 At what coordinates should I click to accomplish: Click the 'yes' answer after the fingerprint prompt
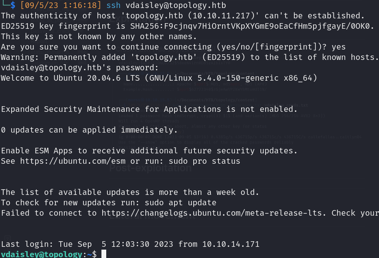338,47
